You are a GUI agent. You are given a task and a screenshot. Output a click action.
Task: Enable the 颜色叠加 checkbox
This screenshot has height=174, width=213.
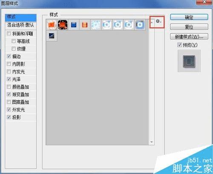click(x=9, y=87)
